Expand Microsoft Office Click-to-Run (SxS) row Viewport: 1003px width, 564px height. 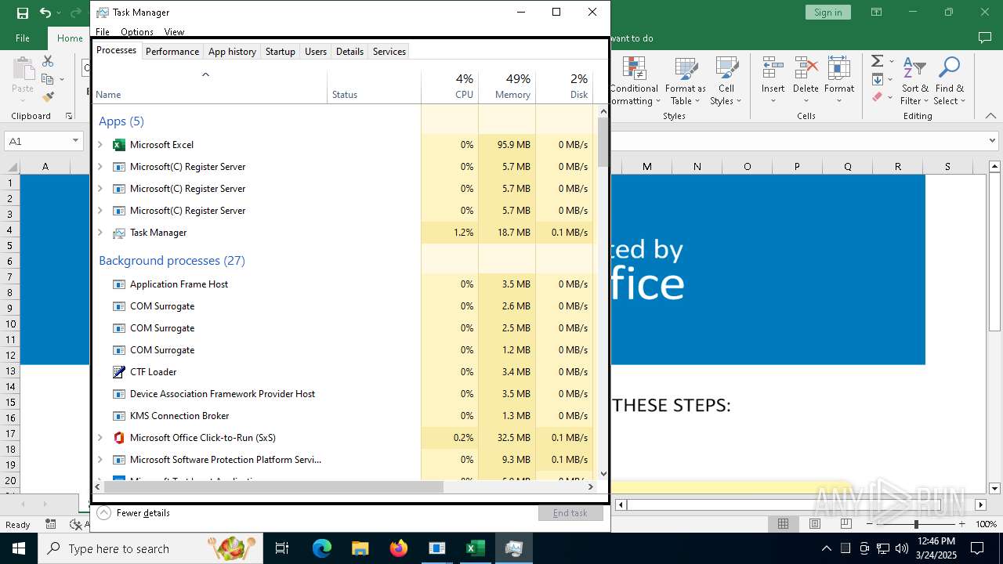[x=100, y=438]
